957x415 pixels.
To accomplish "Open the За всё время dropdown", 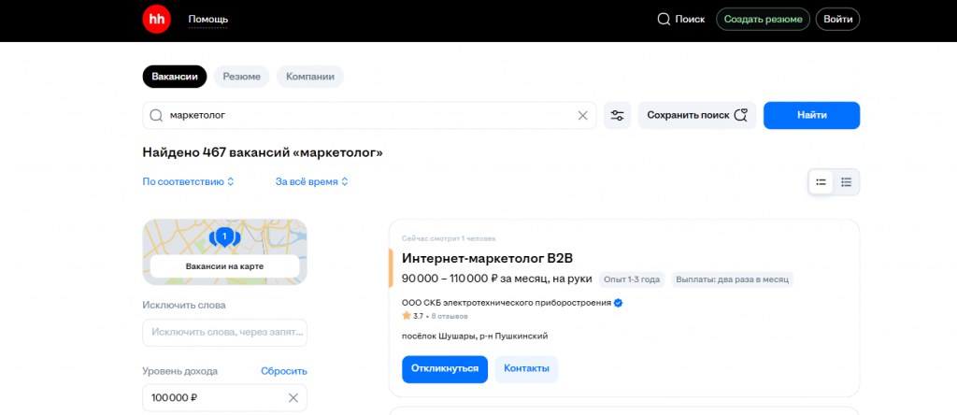I will pos(311,182).
